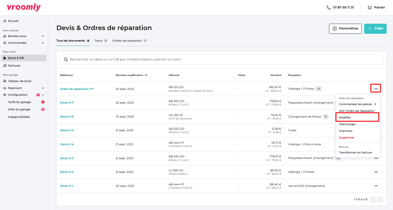Open the three-dot menu for Devis n°1

[376, 186]
